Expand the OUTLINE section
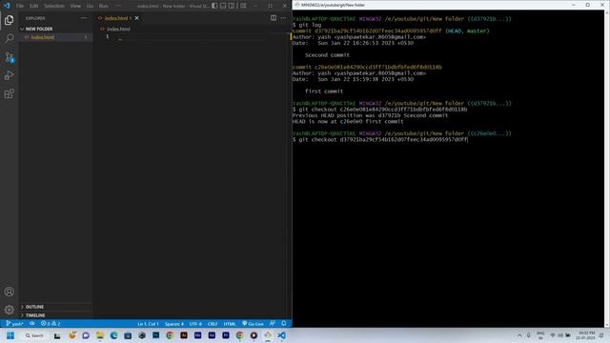The image size is (610, 343). pyautogui.click(x=34, y=307)
